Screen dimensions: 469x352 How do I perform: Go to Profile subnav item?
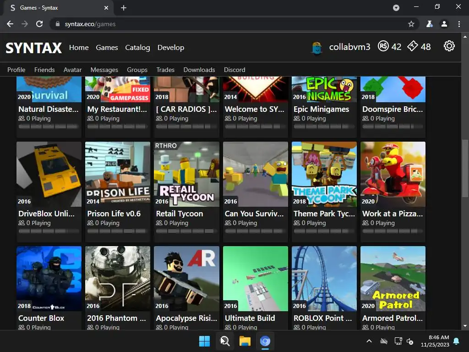16,70
